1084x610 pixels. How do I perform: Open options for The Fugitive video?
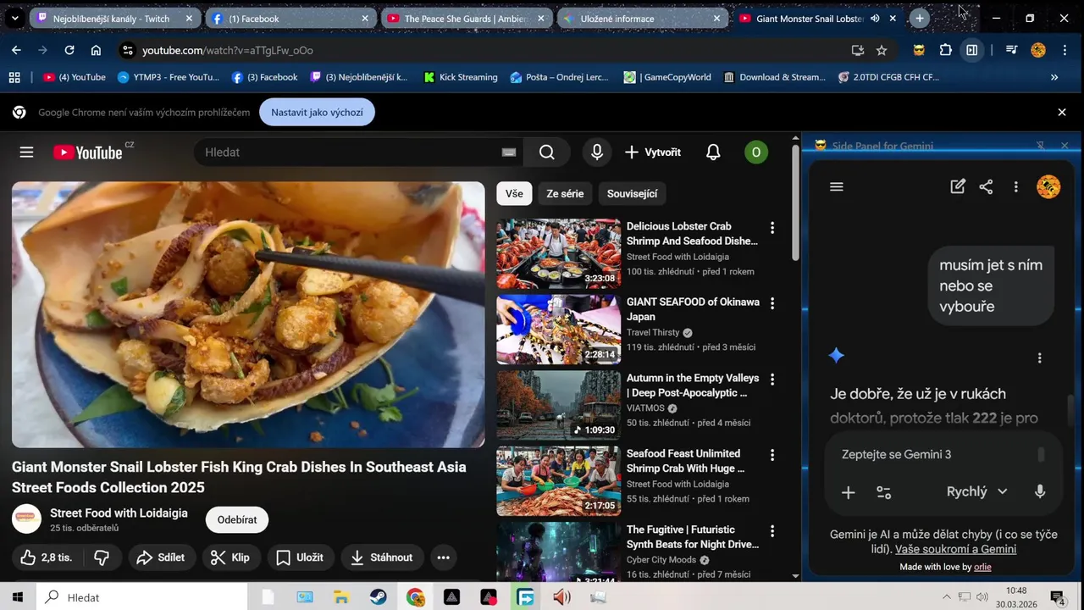click(772, 531)
